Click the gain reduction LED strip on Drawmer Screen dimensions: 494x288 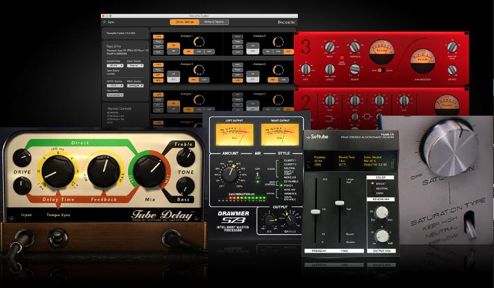click(x=242, y=198)
